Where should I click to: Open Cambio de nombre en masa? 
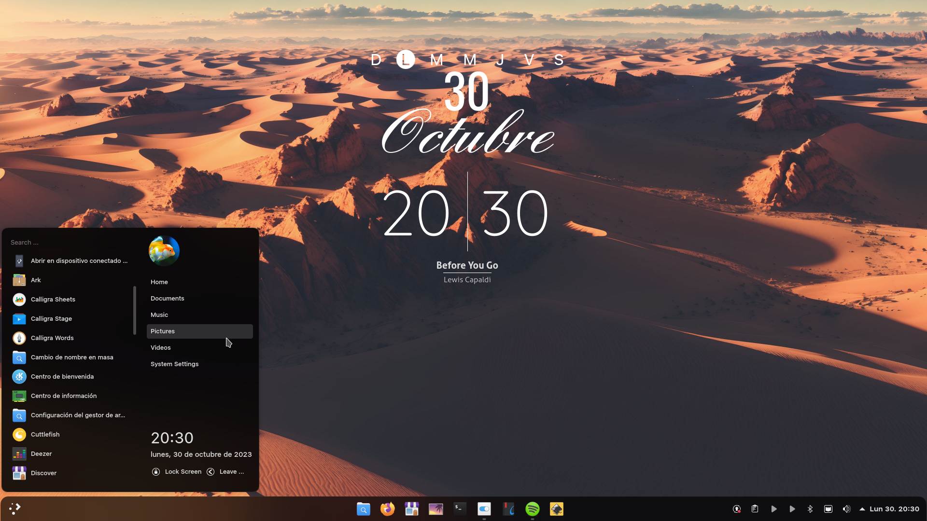pos(71,357)
